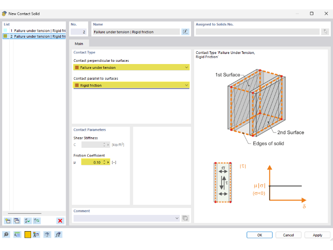
Task: Click the No. field showing 2
Action: [78, 32]
